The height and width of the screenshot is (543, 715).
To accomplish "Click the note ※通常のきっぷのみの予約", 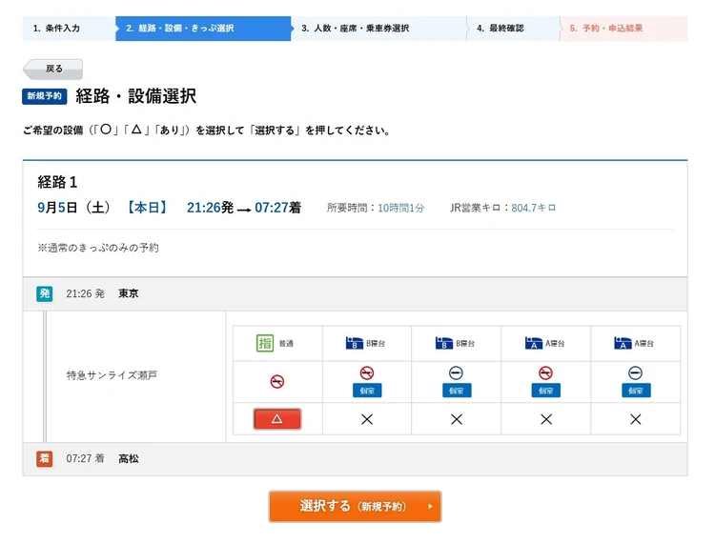I will tap(98, 248).
